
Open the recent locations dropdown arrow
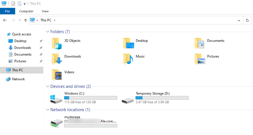(x=20, y=20)
